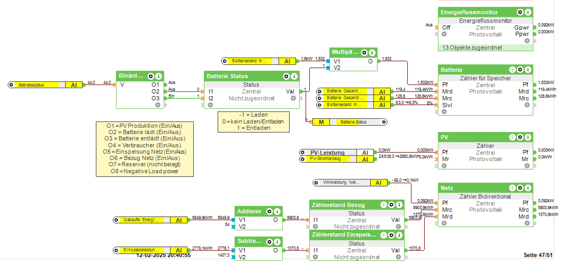Click move icon on Zählerstand Einspeis... header
The height and width of the screenshot is (264, 564).
(384, 235)
